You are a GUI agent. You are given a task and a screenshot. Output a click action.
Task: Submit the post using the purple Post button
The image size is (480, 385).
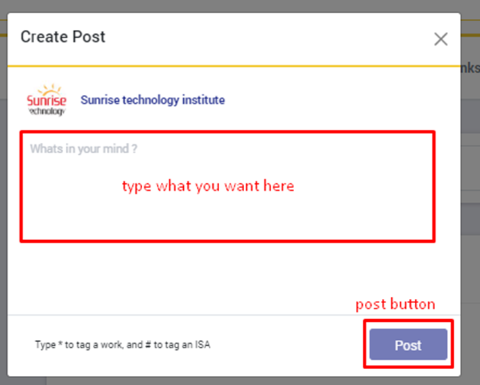[408, 345]
